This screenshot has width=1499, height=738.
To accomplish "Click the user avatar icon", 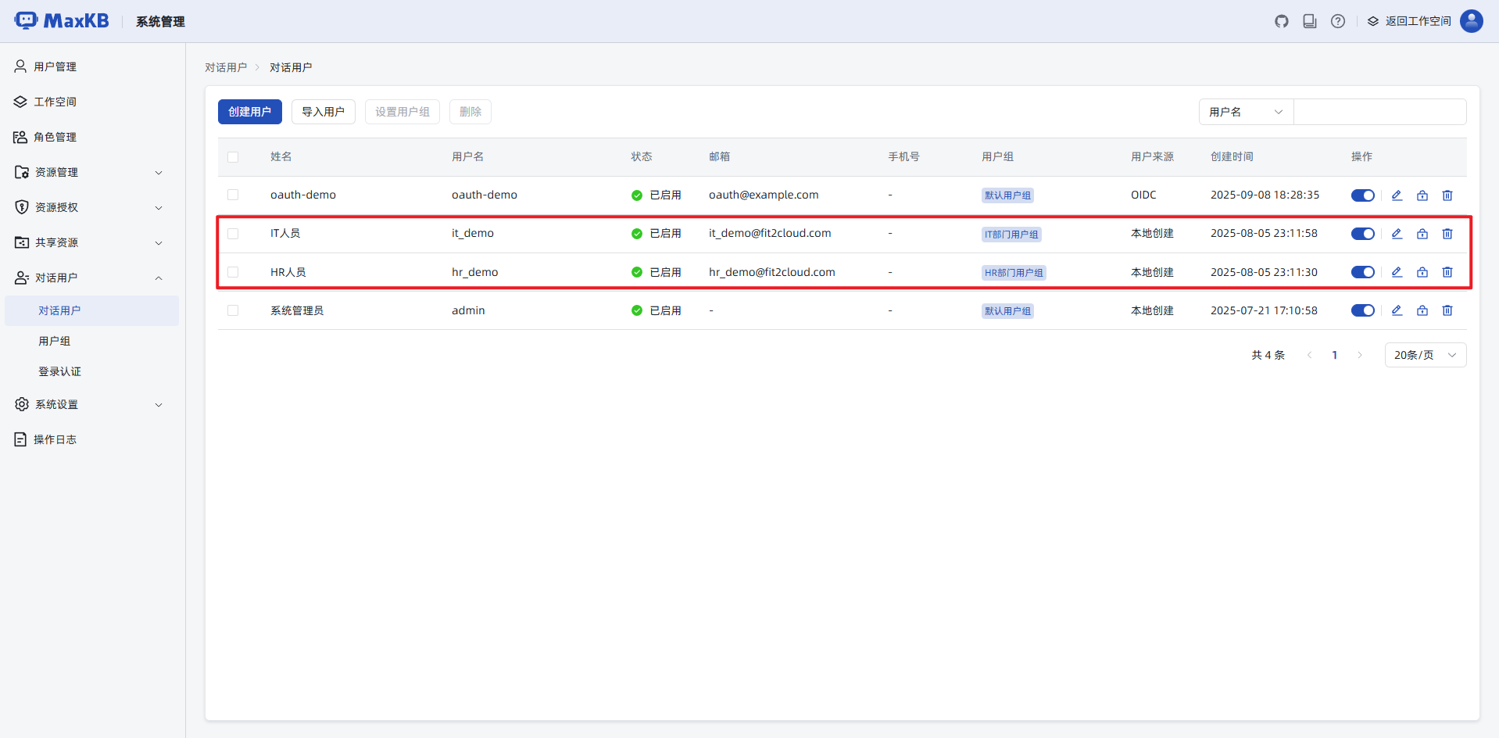I will click(x=1471, y=21).
